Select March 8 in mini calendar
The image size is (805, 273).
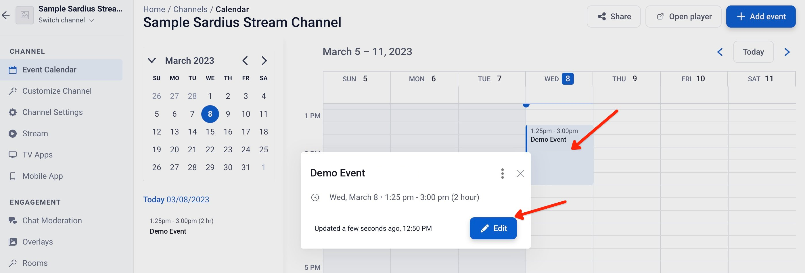click(210, 114)
